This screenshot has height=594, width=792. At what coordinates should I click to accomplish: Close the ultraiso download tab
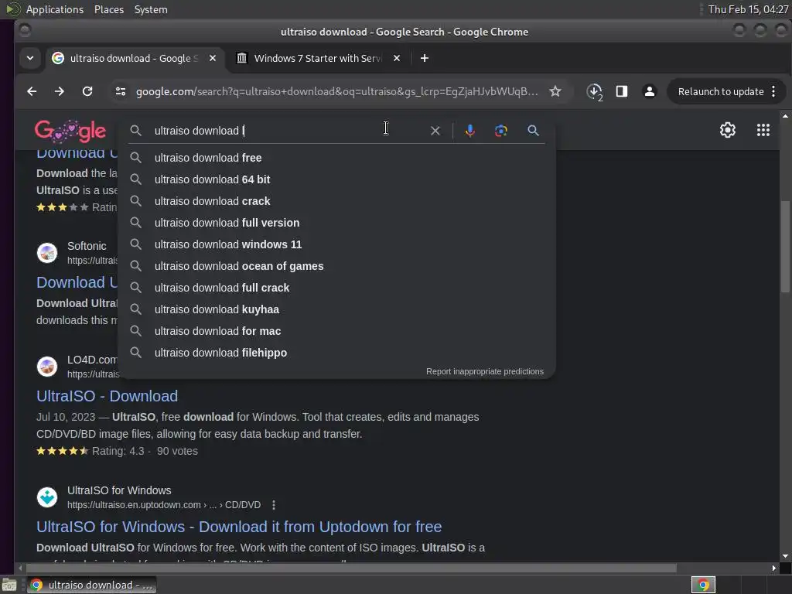pos(213,58)
